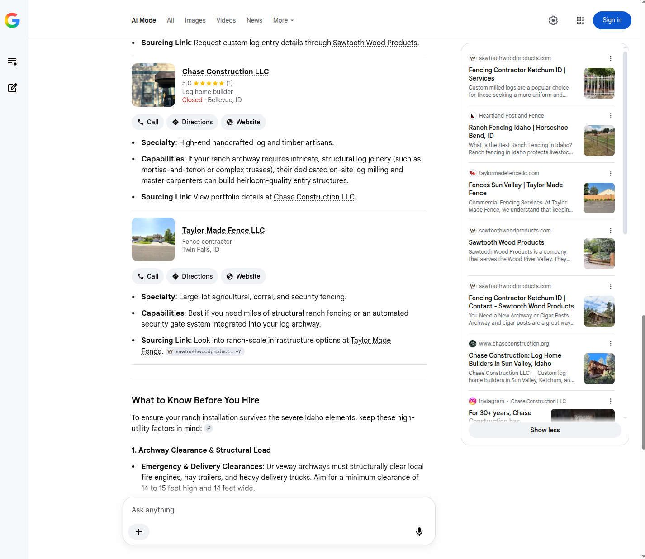Click the main page vertical scrollbar
Image resolution: width=645 pixels, height=559 pixels.
643,382
